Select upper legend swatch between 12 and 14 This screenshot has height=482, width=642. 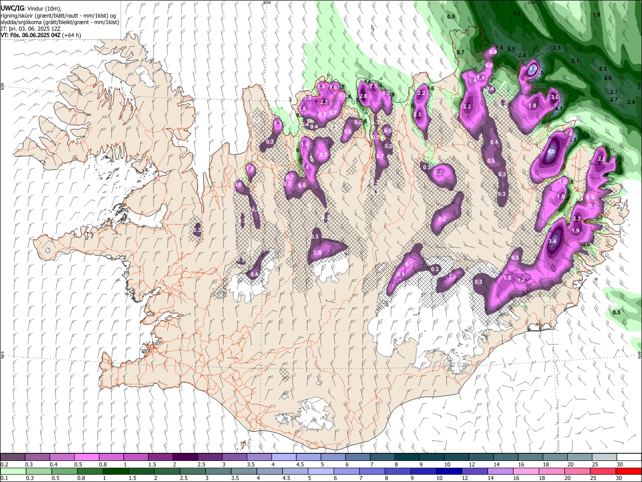click(481, 457)
